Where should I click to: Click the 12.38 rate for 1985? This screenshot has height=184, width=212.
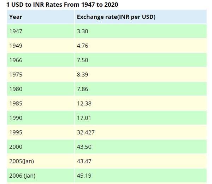84,103
